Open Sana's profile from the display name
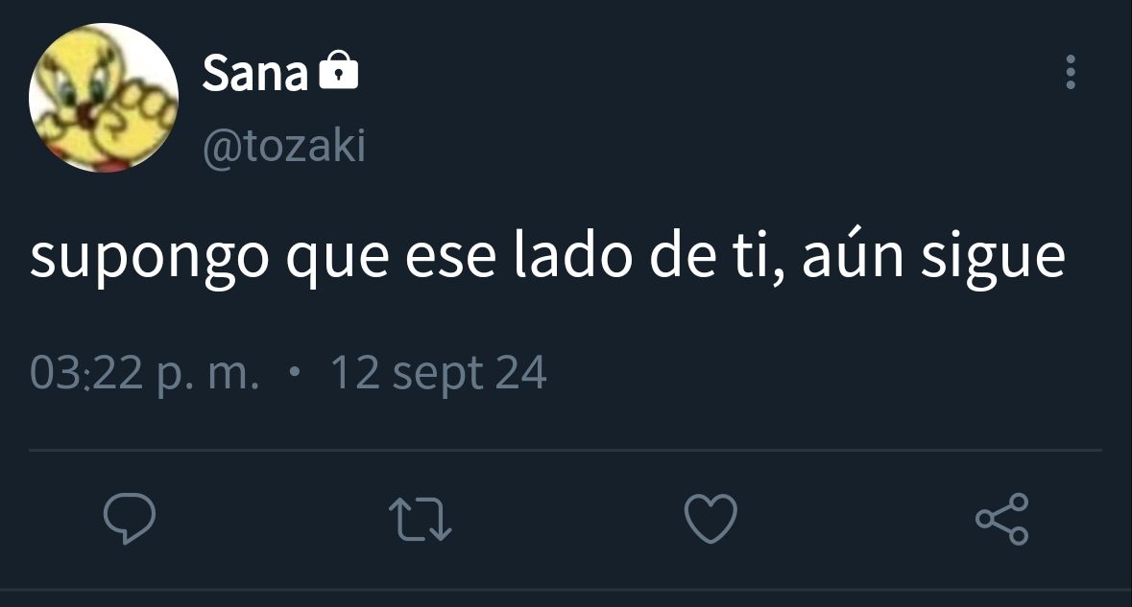Viewport: 1132px width, 607px height. (x=254, y=73)
